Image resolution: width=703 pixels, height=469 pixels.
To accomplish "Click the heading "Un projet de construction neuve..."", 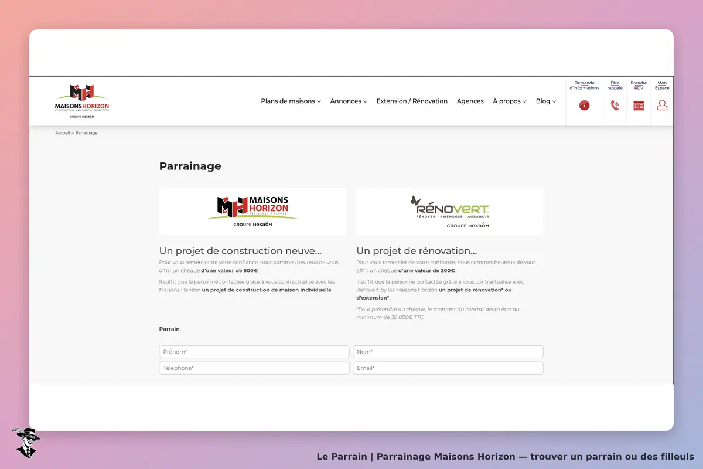I will tap(240, 251).
